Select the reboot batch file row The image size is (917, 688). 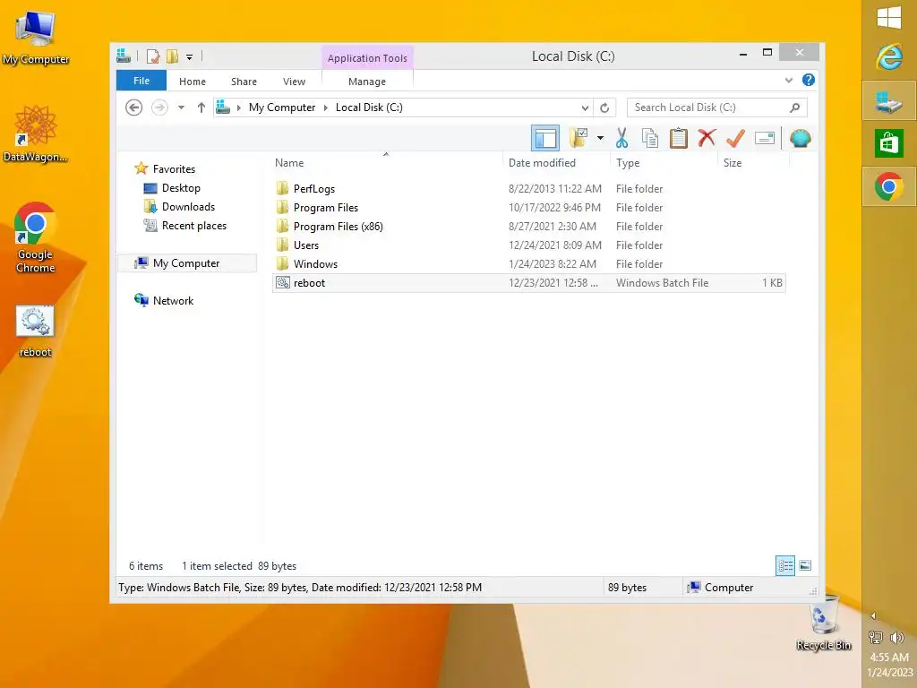coord(528,282)
